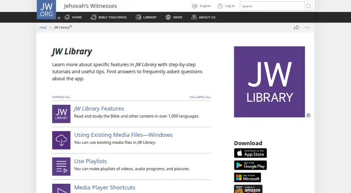Click EXPAND ALL
Image resolution: width=351 pixels, height=193 pixels.
(61, 97)
